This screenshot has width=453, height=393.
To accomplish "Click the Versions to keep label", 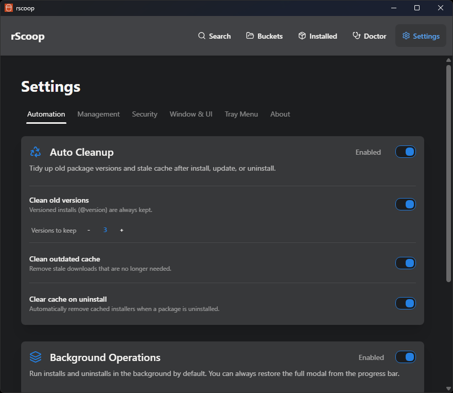I will 54,231.
